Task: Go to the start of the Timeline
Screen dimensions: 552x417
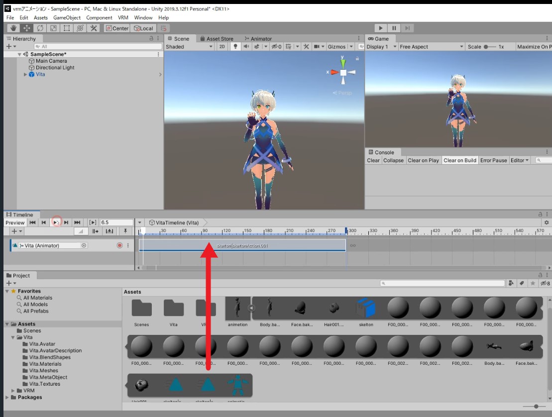Action: (x=32, y=222)
